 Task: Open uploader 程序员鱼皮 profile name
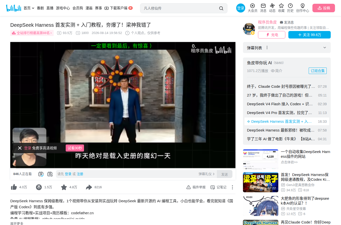[267, 22]
